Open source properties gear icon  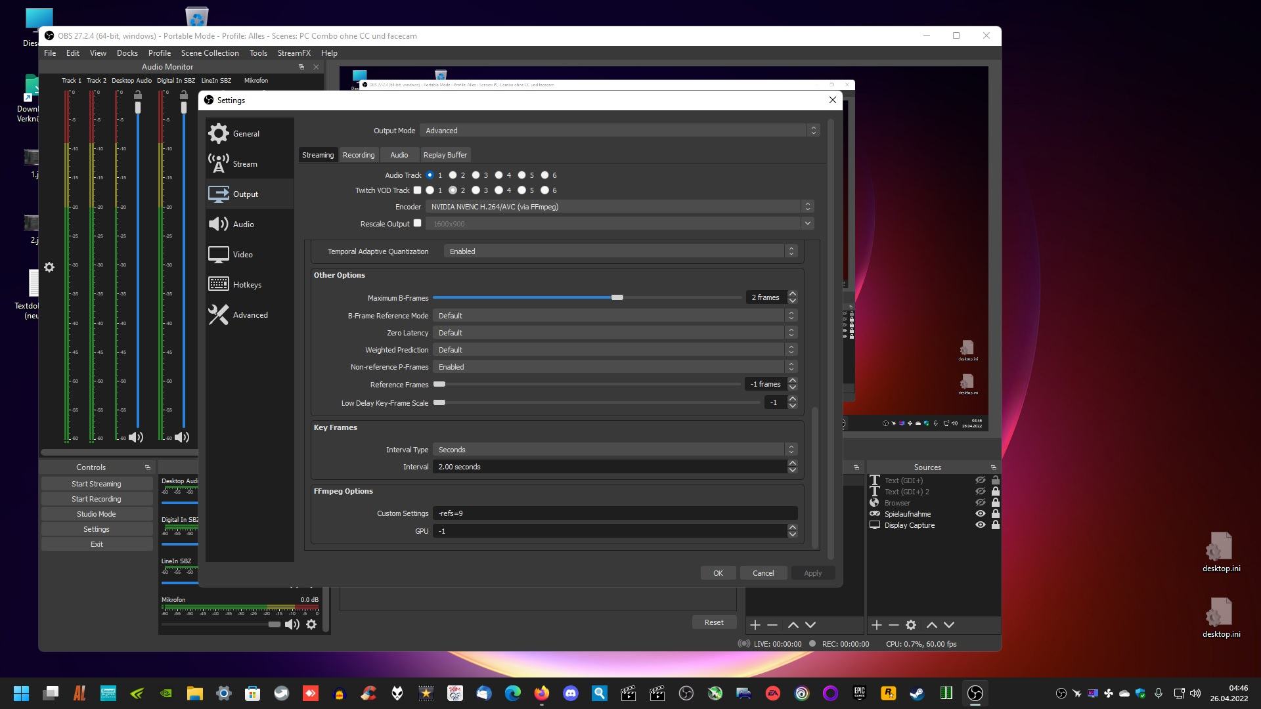(911, 625)
